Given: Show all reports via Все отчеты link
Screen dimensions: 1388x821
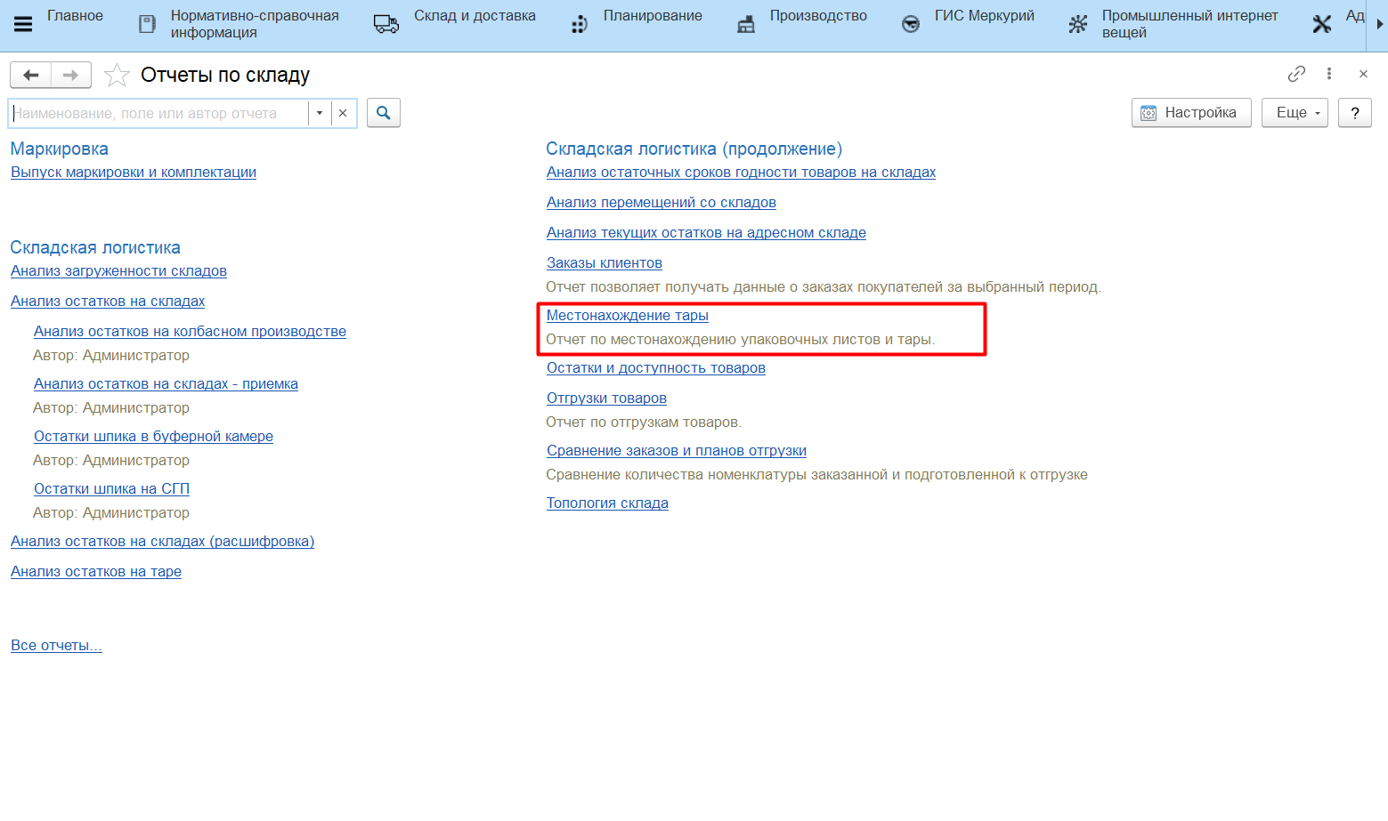Looking at the screenshot, I should [x=56, y=646].
